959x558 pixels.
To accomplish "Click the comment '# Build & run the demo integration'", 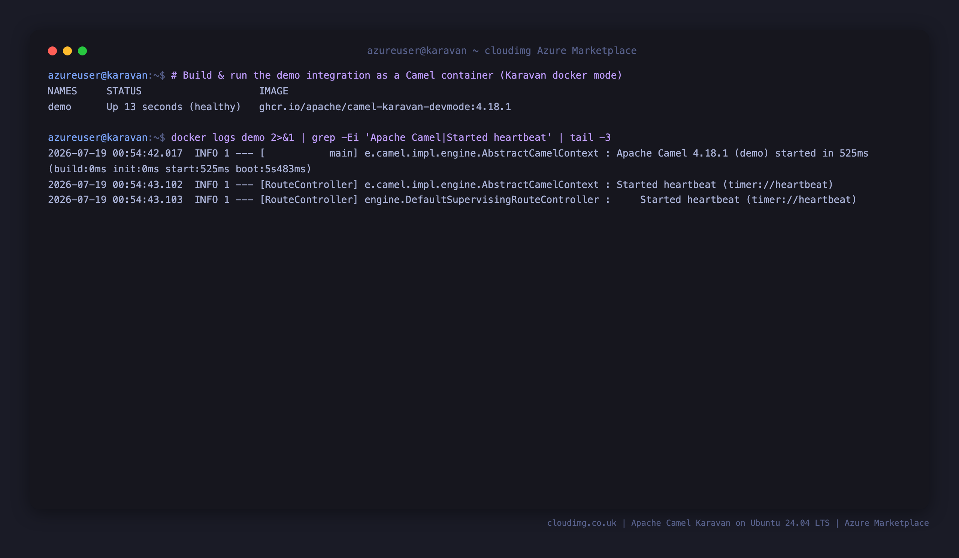I will coord(270,75).
